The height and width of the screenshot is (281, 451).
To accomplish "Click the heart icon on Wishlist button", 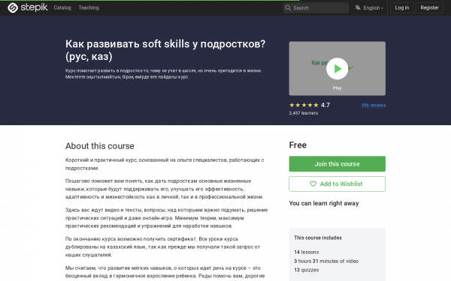I will (x=313, y=184).
